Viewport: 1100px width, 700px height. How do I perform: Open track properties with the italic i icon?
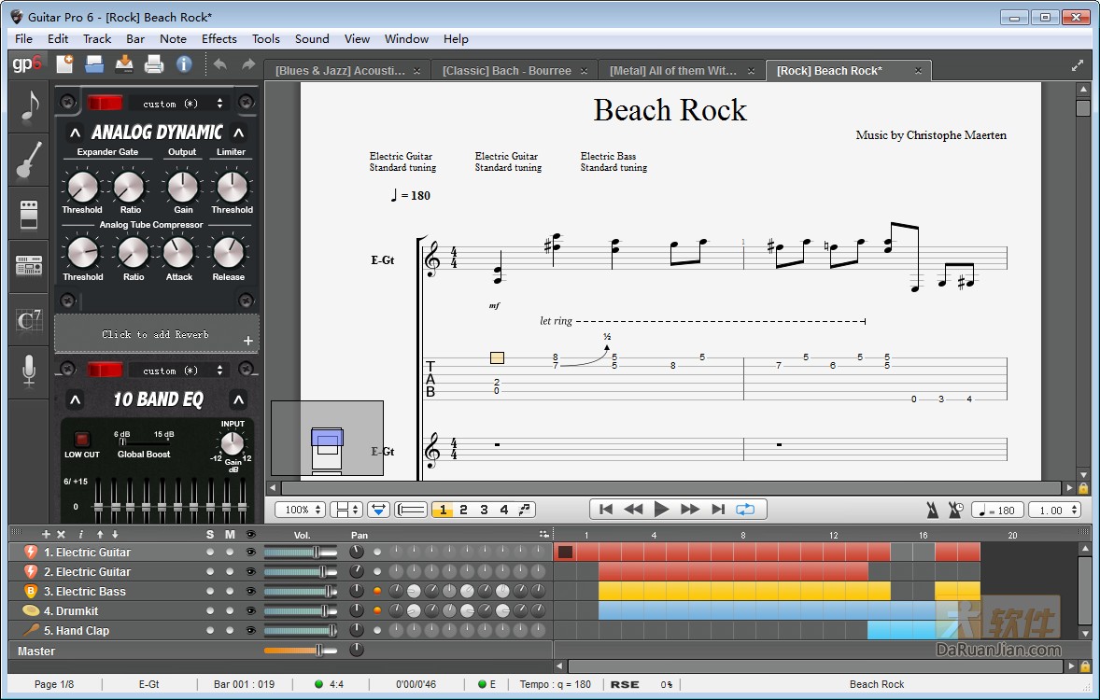click(80, 535)
